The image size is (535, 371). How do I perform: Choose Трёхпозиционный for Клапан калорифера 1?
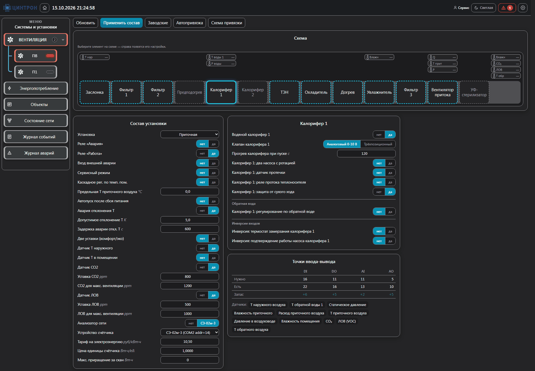(x=378, y=144)
